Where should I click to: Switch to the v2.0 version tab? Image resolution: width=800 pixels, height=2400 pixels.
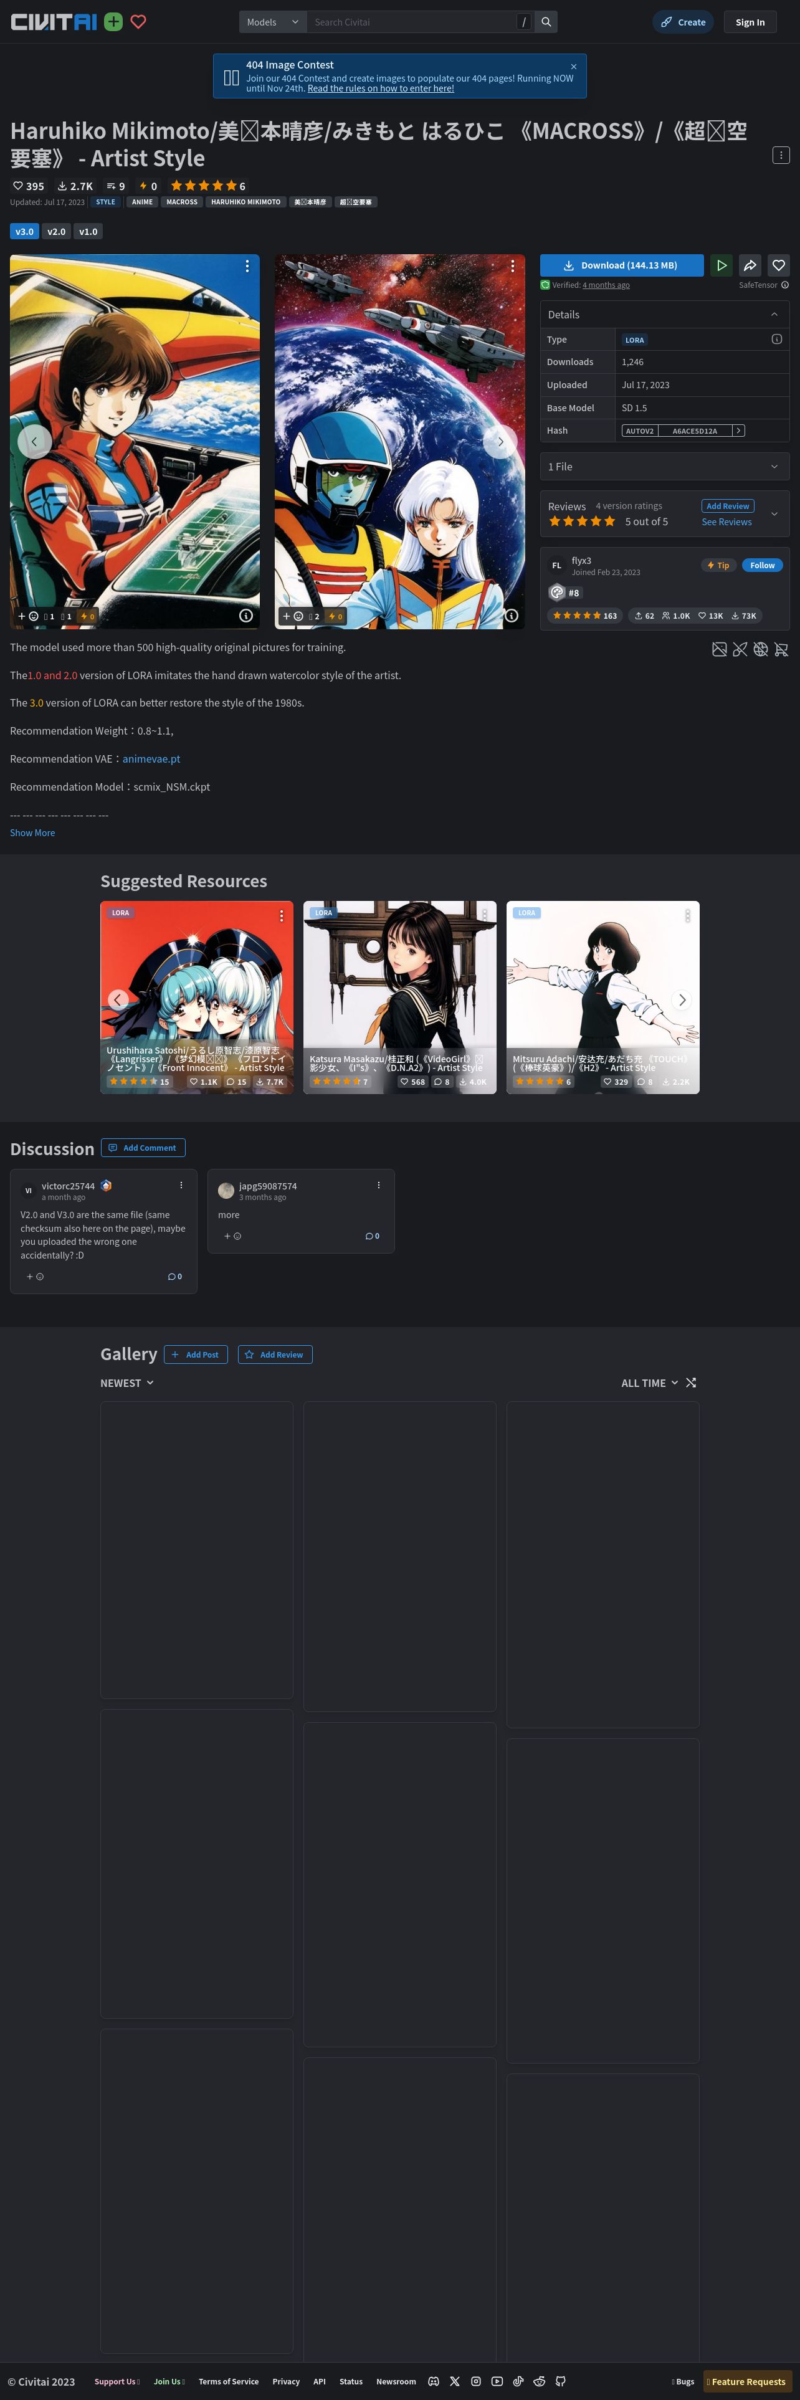pyautogui.click(x=56, y=231)
